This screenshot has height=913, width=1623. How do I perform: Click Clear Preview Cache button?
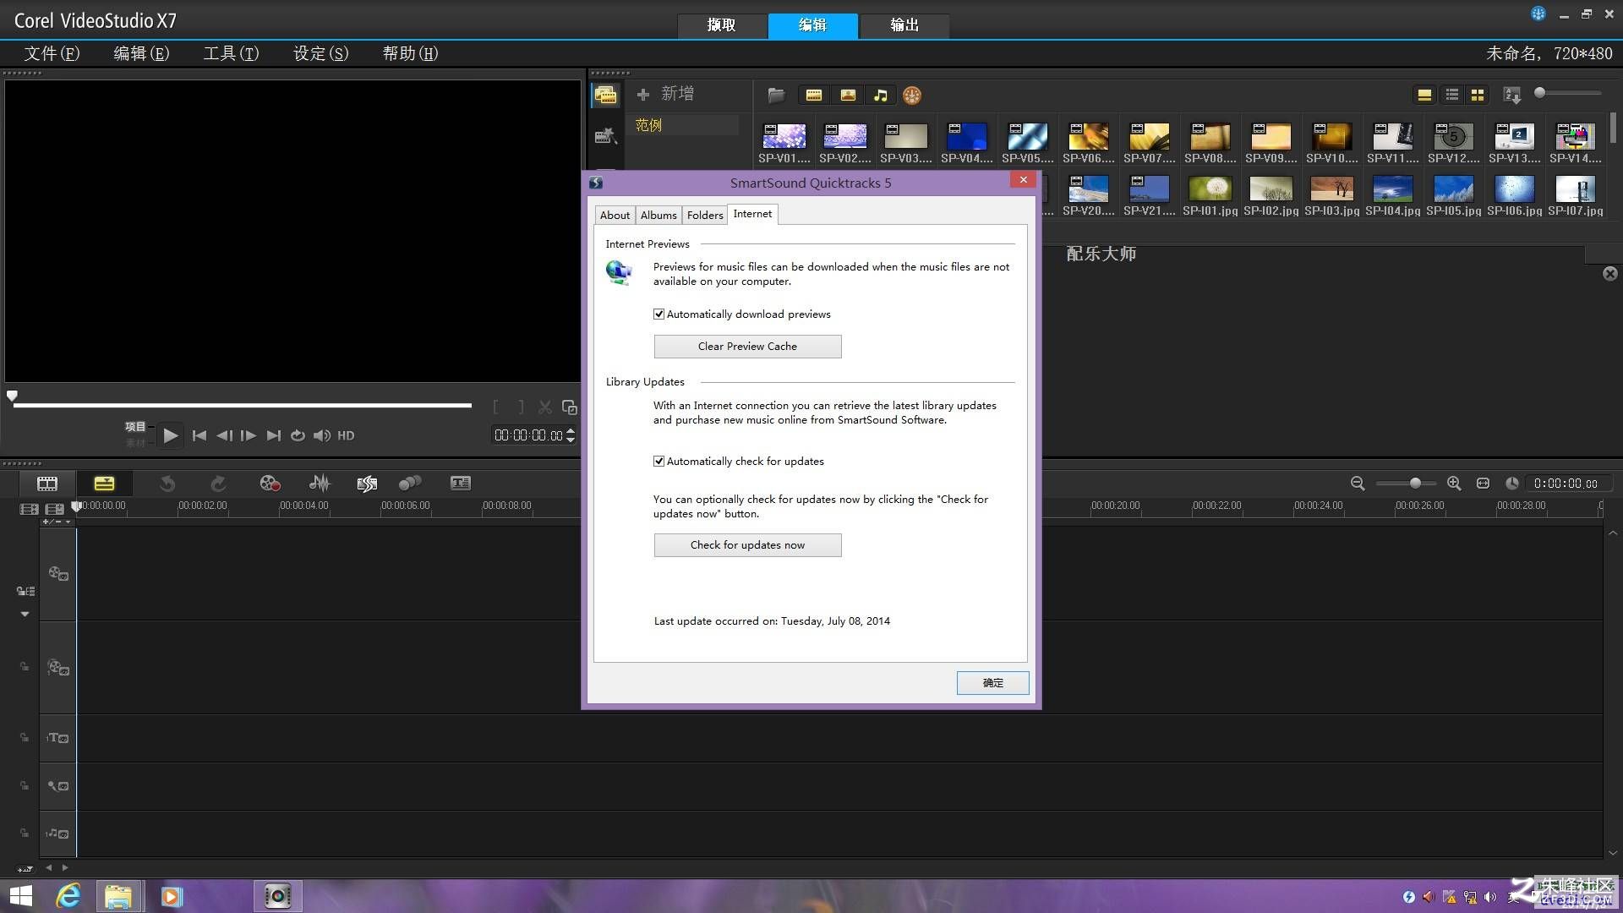747,347
